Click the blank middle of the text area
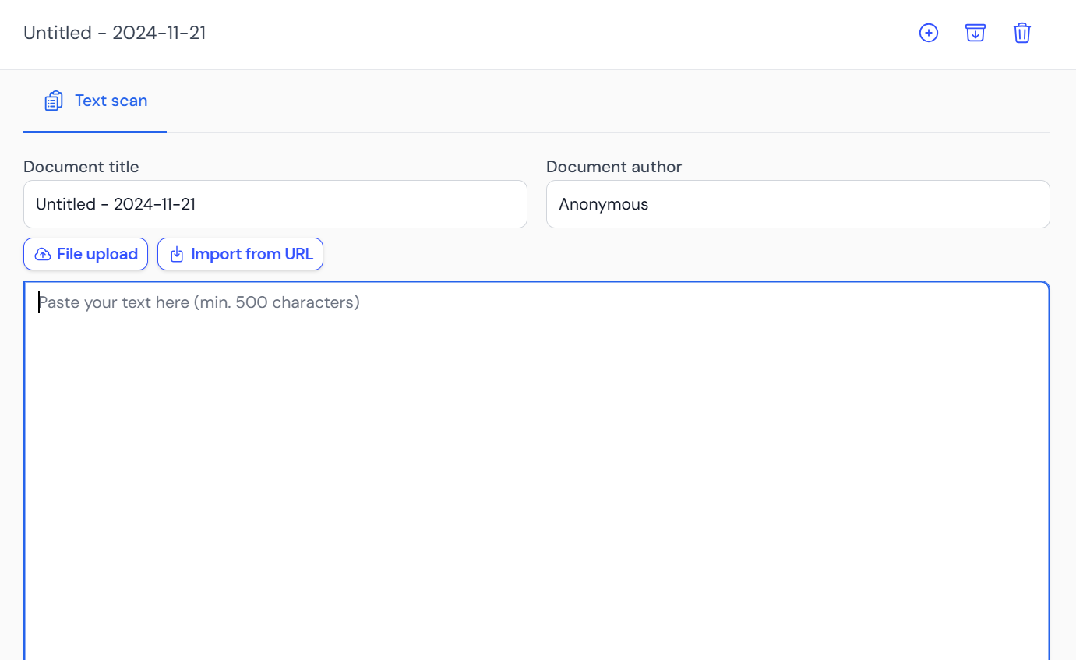 point(536,483)
